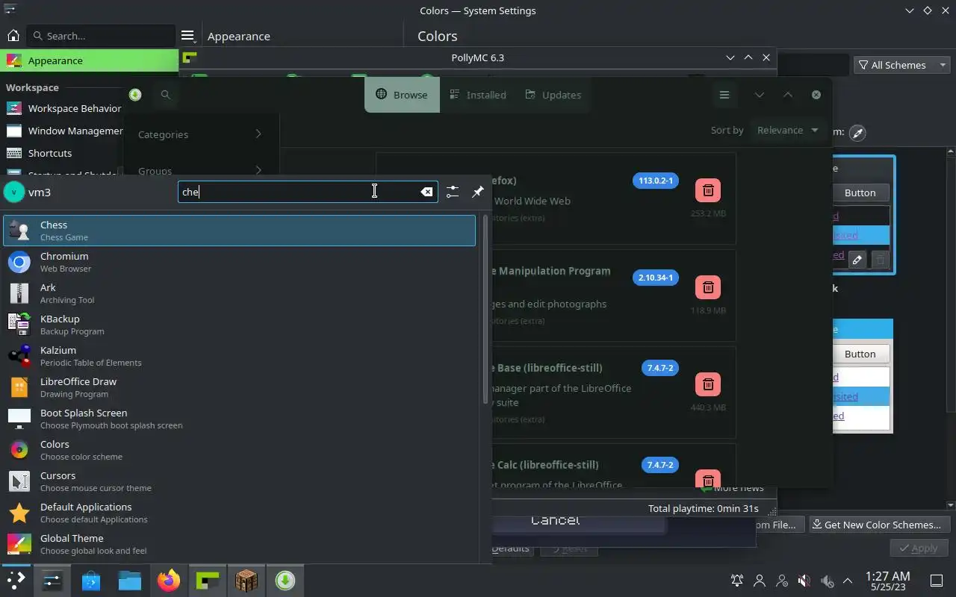Pin the application launcher open
The image size is (956, 597).
[478, 192]
